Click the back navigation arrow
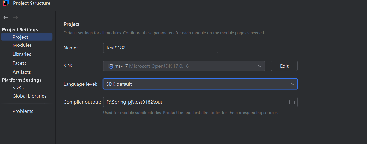Image resolution: width=367 pixels, height=144 pixels. tap(6, 18)
